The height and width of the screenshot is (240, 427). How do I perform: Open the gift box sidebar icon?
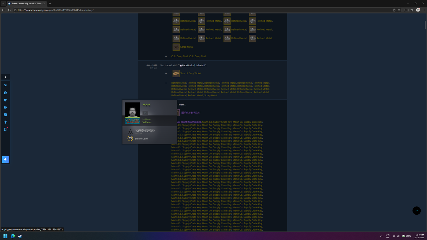tap(5, 93)
